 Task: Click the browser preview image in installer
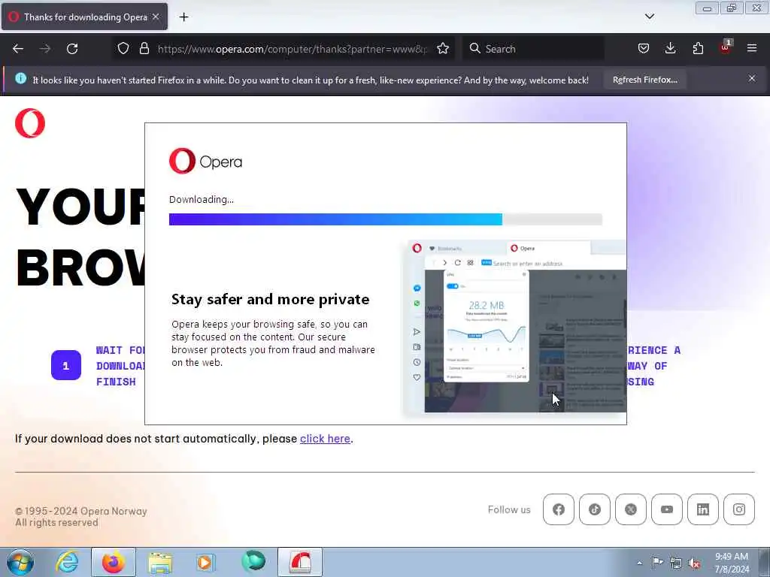(x=514, y=328)
